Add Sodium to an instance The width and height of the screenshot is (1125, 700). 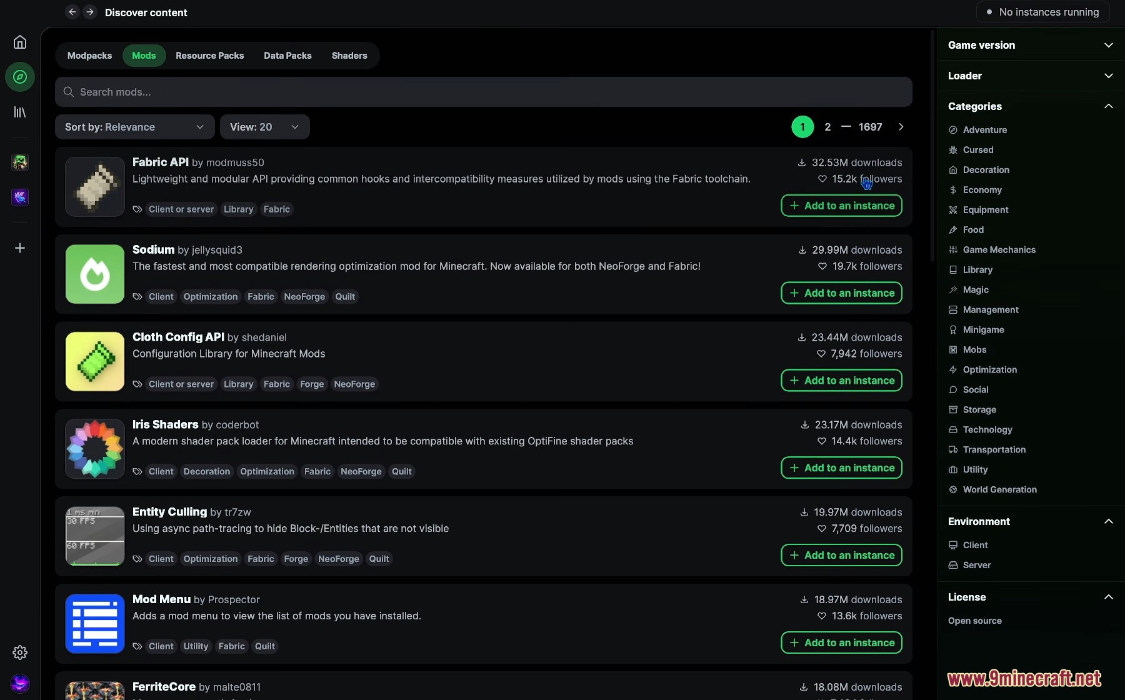[x=841, y=293]
